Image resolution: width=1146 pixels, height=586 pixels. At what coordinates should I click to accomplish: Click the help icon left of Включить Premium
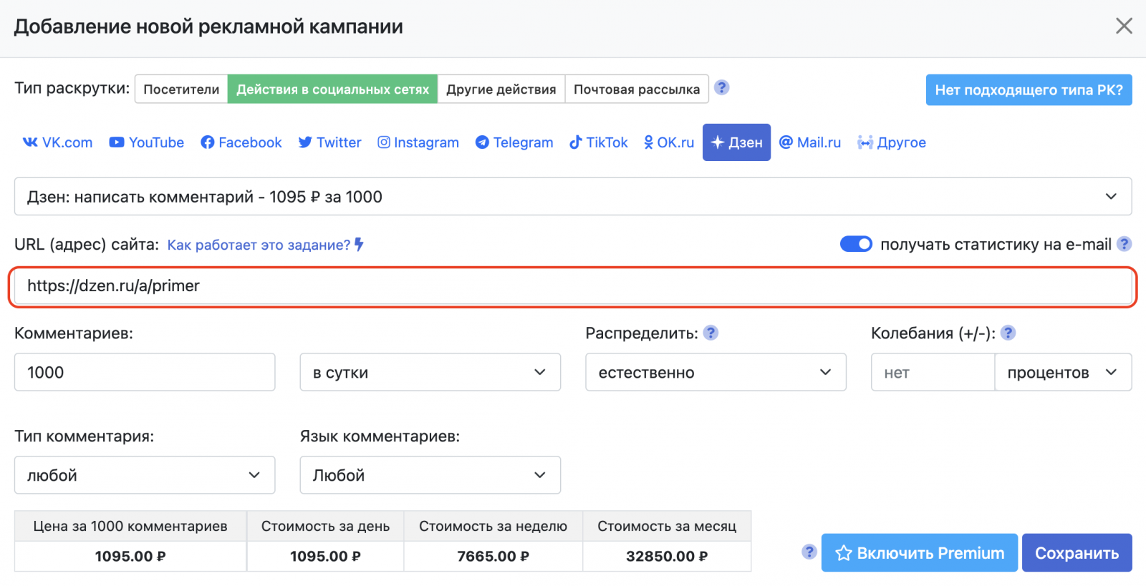click(809, 552)
